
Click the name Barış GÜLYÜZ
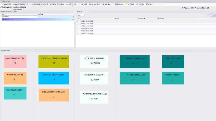[17, 9]
